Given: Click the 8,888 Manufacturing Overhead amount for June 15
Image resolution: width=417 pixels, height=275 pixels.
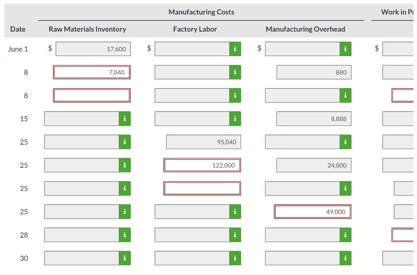Looking at the screenshot, I should (314, 119).
